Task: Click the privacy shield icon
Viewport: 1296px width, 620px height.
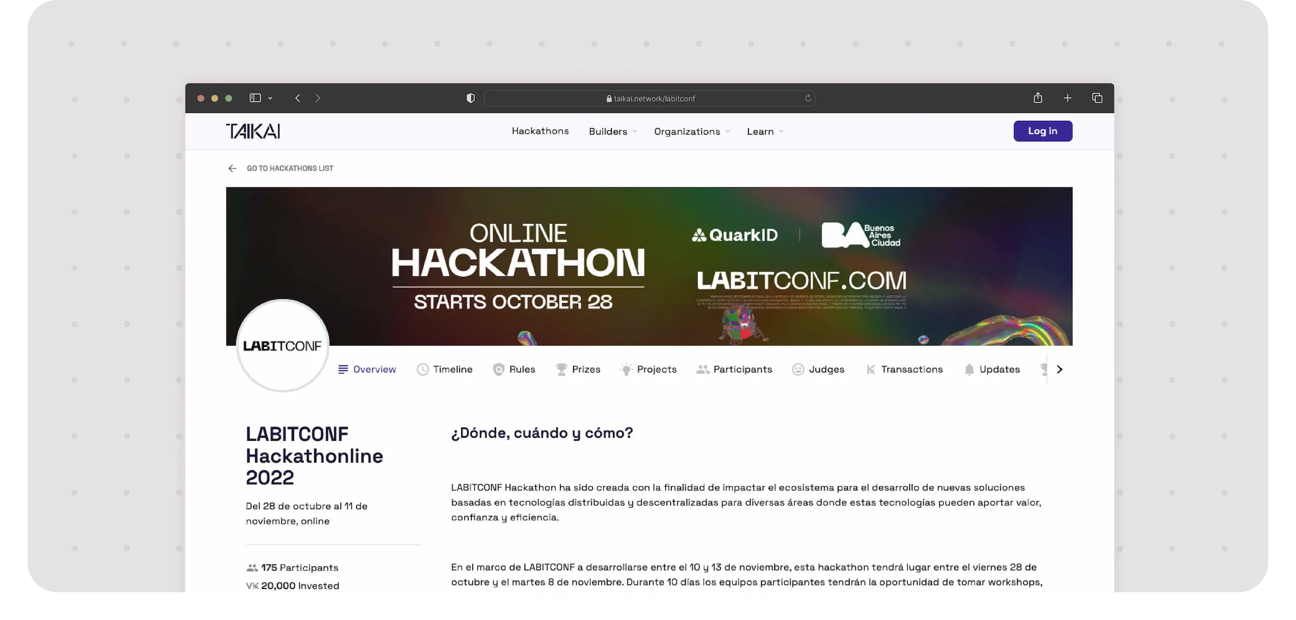Action: pyautogui.click(x=470, y=98)
